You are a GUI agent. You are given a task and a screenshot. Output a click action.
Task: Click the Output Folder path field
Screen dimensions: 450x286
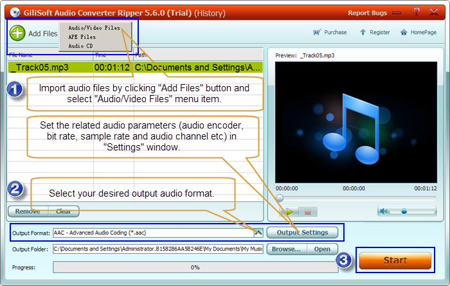click(x=157, y=249)
